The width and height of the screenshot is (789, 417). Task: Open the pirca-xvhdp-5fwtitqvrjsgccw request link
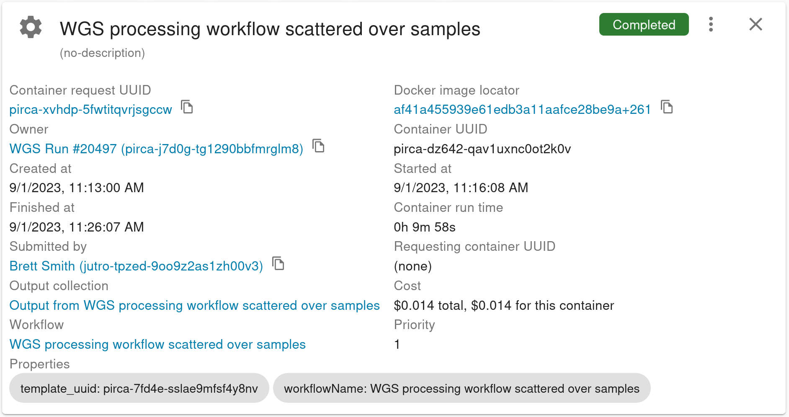point(91,110)
